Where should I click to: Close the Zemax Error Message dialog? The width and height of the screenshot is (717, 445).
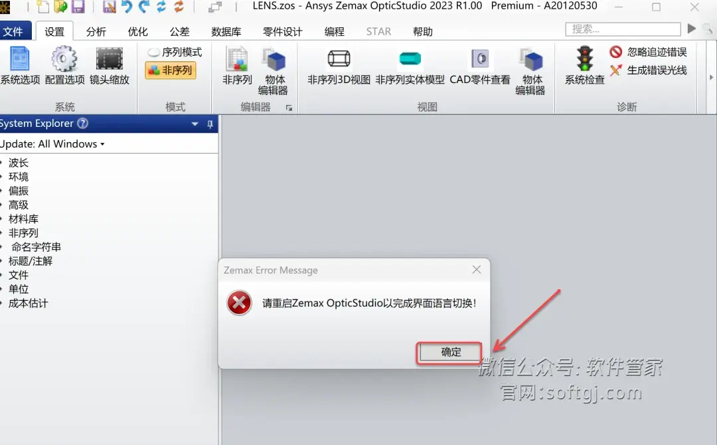click(477, 270)
